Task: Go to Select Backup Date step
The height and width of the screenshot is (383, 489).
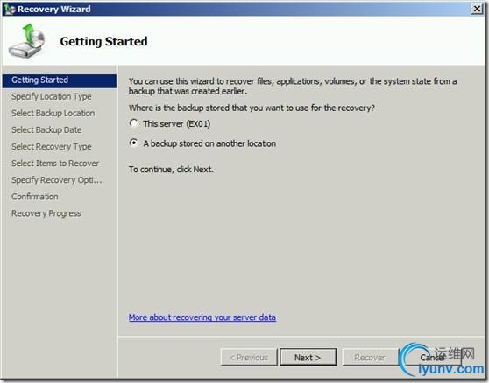Action: pos(46,129)
